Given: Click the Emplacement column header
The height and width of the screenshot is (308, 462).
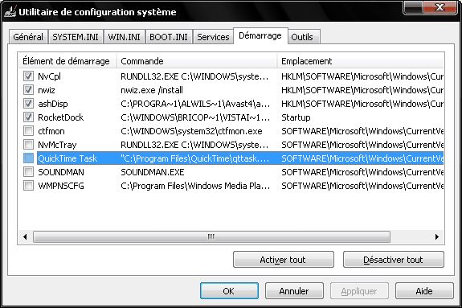Looking at the screenshot, I should coord(360,61).
